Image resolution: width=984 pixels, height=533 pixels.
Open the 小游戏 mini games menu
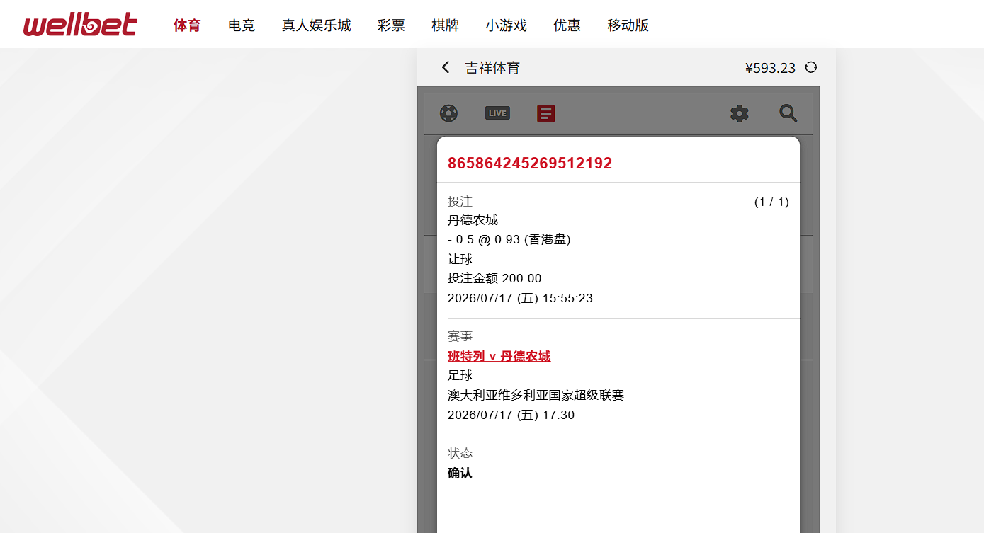[506, 25]
